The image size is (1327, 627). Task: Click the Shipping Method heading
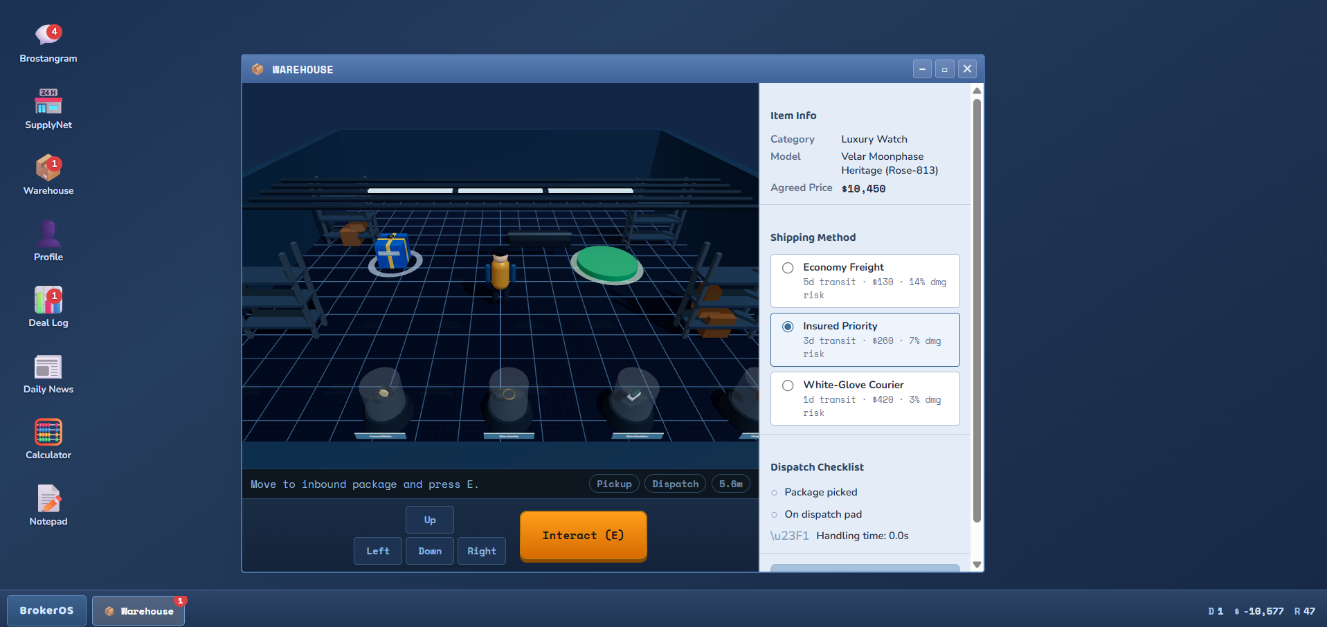coord(813,237)
